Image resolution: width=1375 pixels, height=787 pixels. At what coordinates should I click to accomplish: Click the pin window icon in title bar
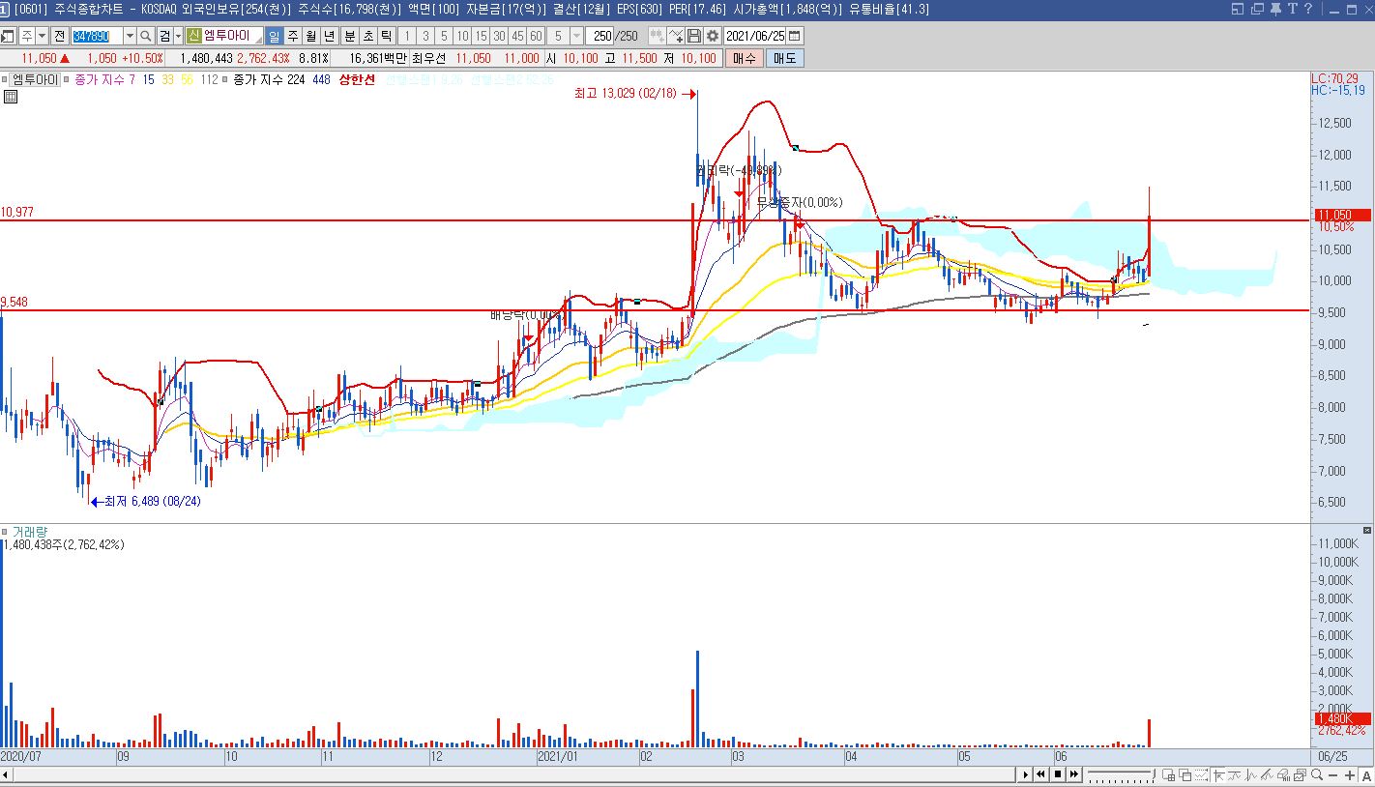[1275, 9]
